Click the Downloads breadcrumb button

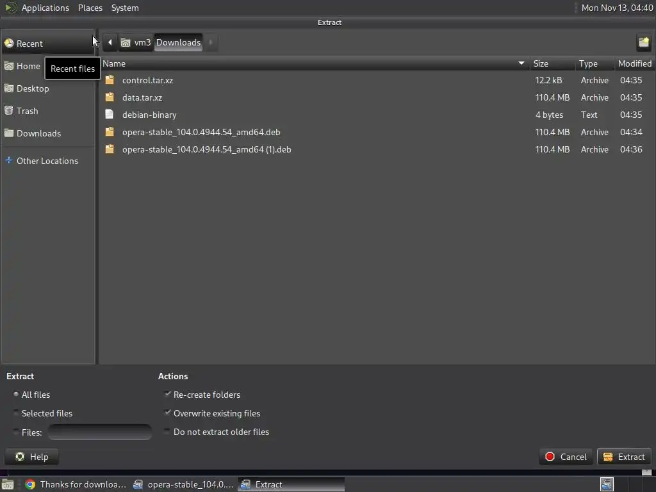coord(178,42)
